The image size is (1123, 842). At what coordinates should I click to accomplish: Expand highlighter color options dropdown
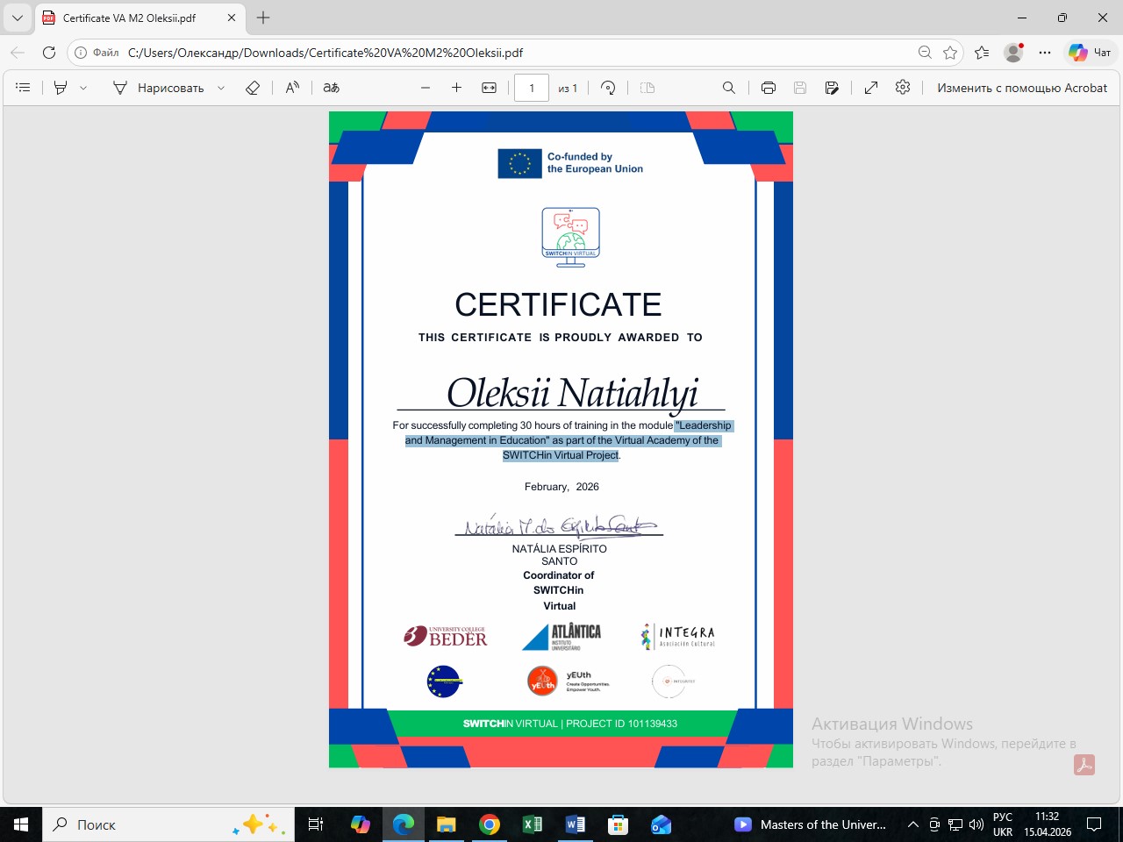tap(83, 88)
